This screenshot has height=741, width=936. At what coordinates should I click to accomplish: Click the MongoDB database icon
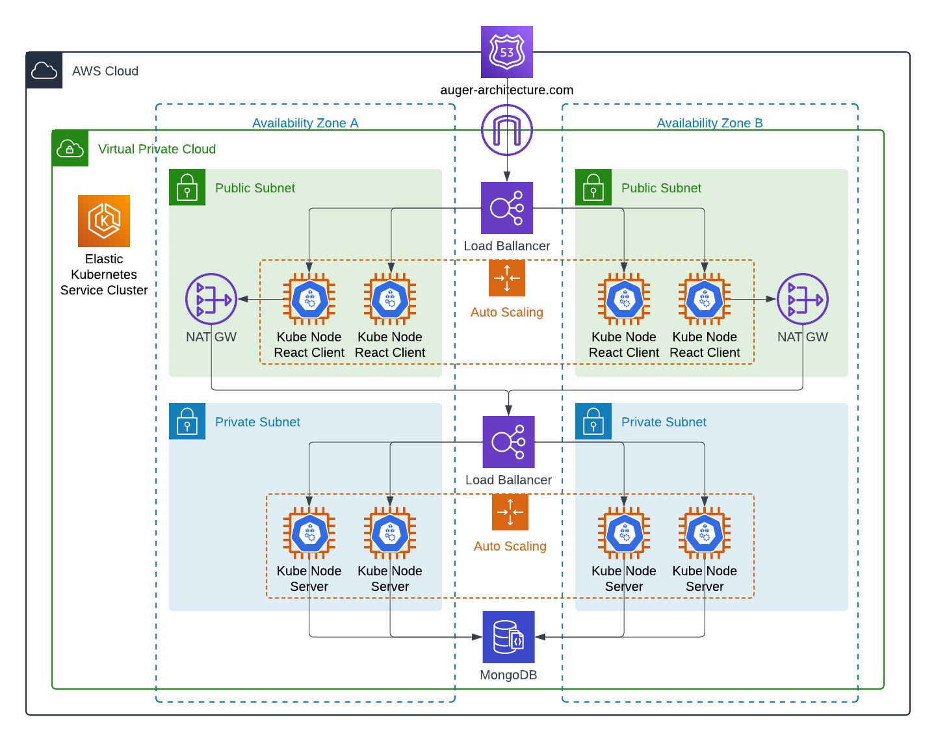click(508, 637)
